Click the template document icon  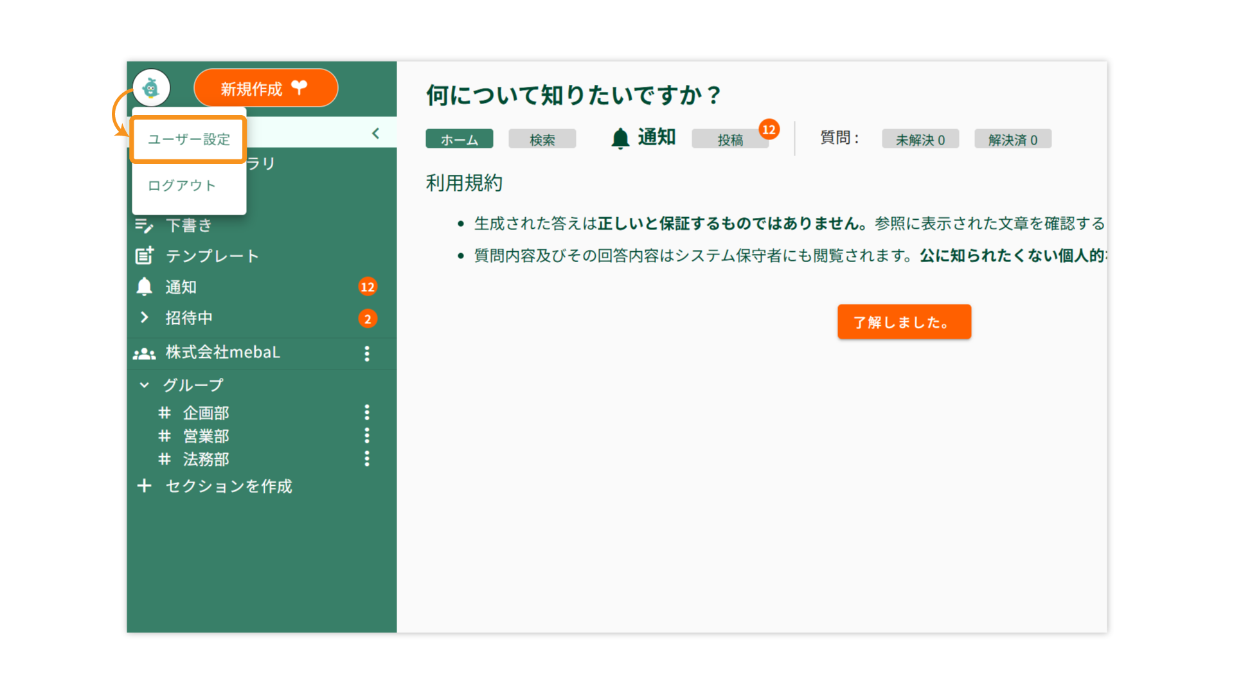pyautogui.click(x=144, y=256)
